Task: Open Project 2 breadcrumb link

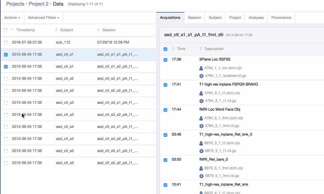Action: click(x=38, y=4)
